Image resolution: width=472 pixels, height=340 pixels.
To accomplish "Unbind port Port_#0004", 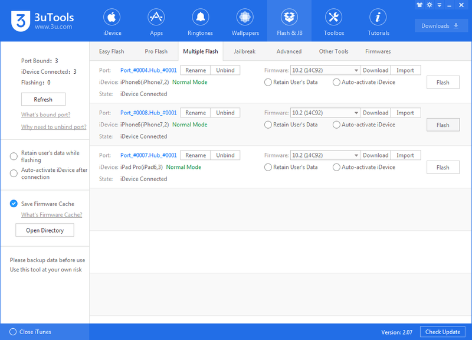I will 225,70.
